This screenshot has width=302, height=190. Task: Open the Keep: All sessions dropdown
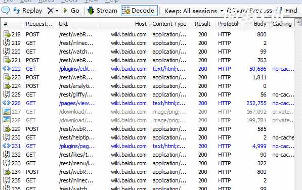pos(194,11)
